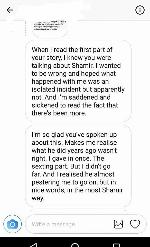This screenshot has height=247, width=150.
Task: Tap the line "there's been more." in first message
Action: click(x=59, y=113)
